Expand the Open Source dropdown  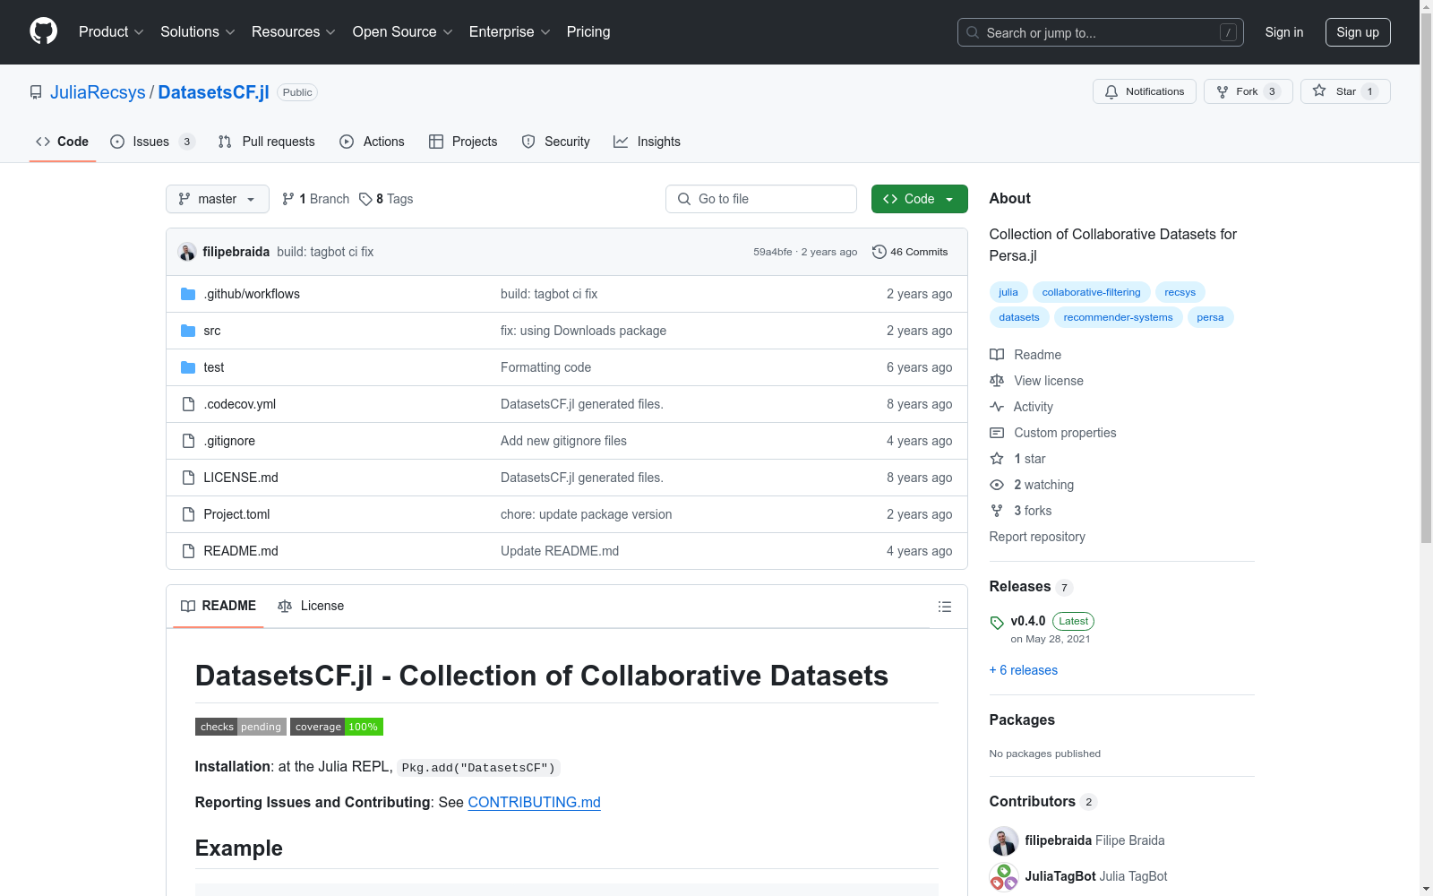(403, 31)
